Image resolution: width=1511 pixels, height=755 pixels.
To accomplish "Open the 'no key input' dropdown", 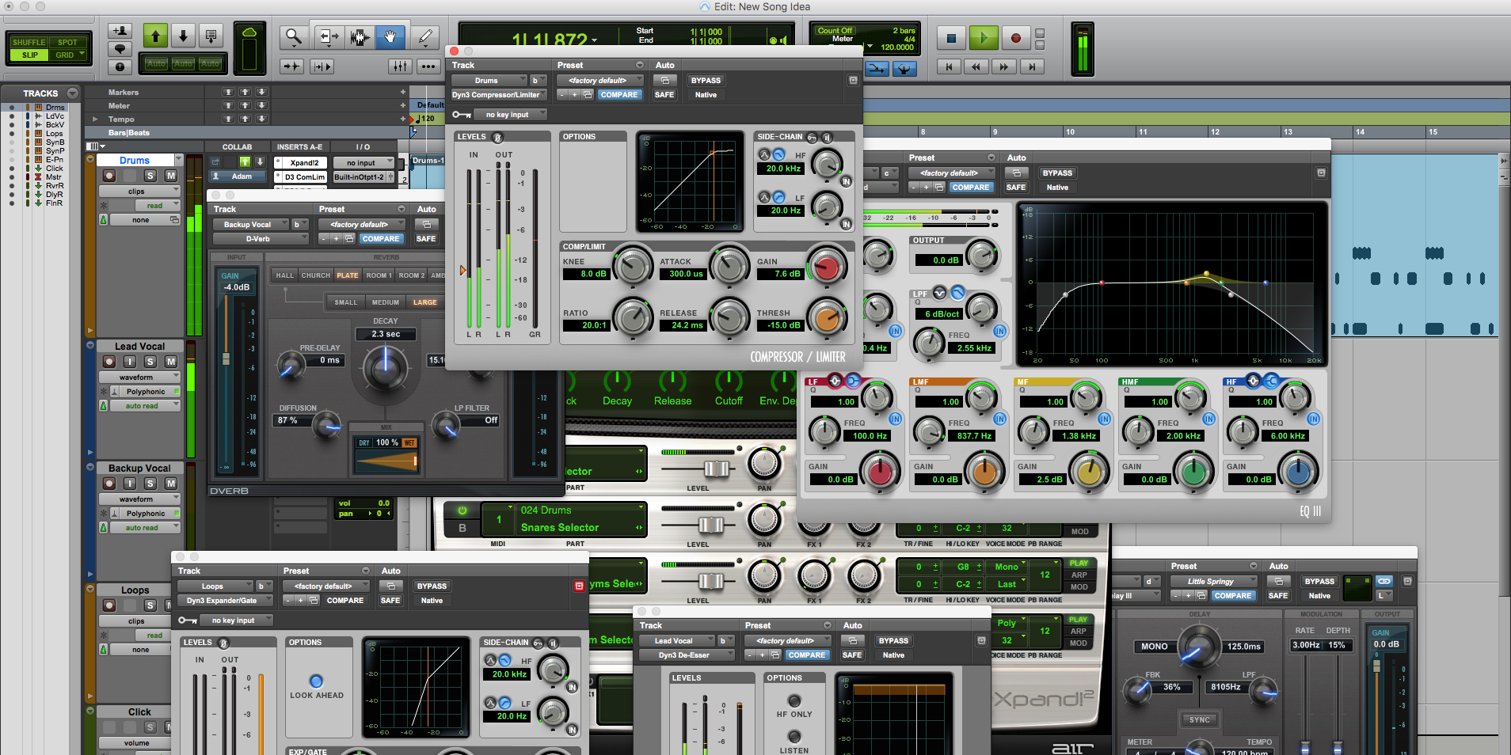I will [510, 114].
